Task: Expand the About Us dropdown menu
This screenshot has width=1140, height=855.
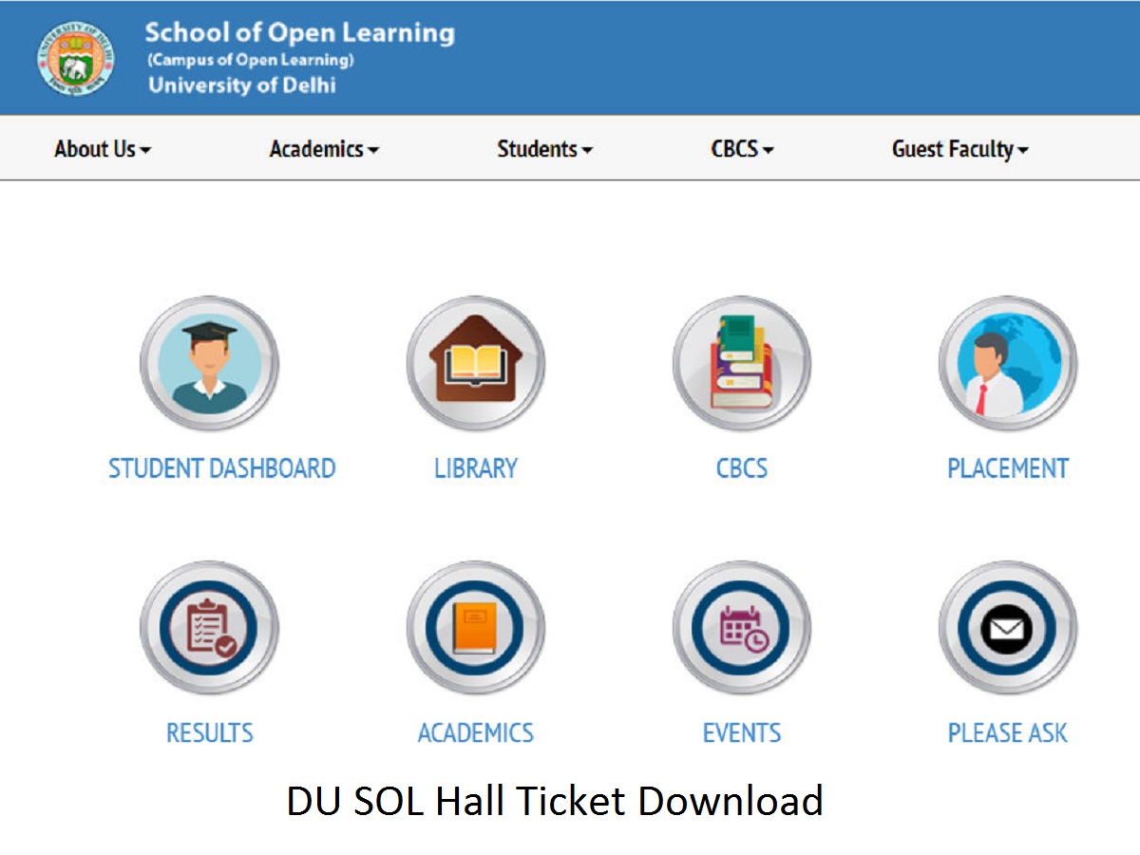Action: pyautogui.click(x=103, y=149)
